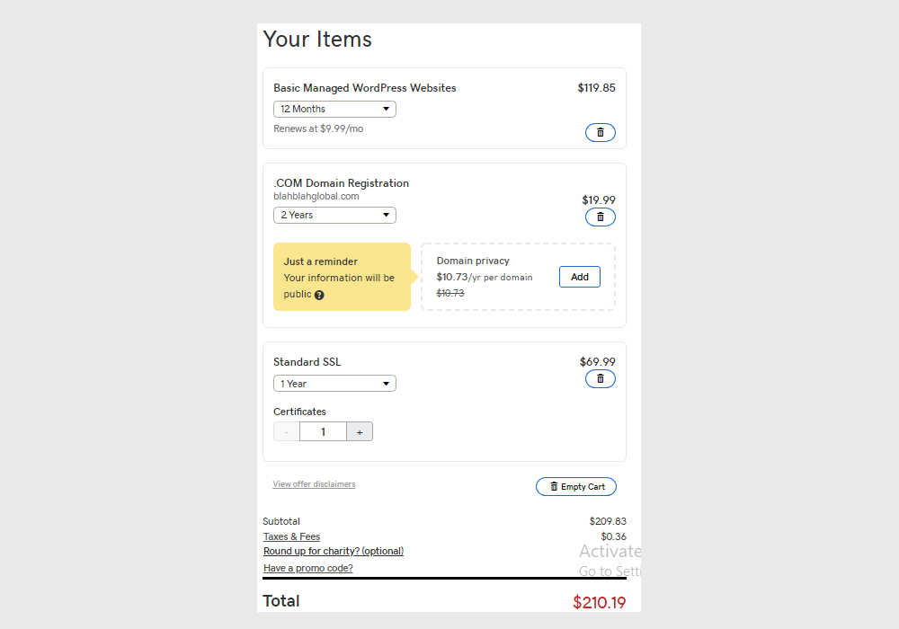The image size is (899, 629).
Task: Add Domain privacy to the cart
Action: [x=580, y=277]
